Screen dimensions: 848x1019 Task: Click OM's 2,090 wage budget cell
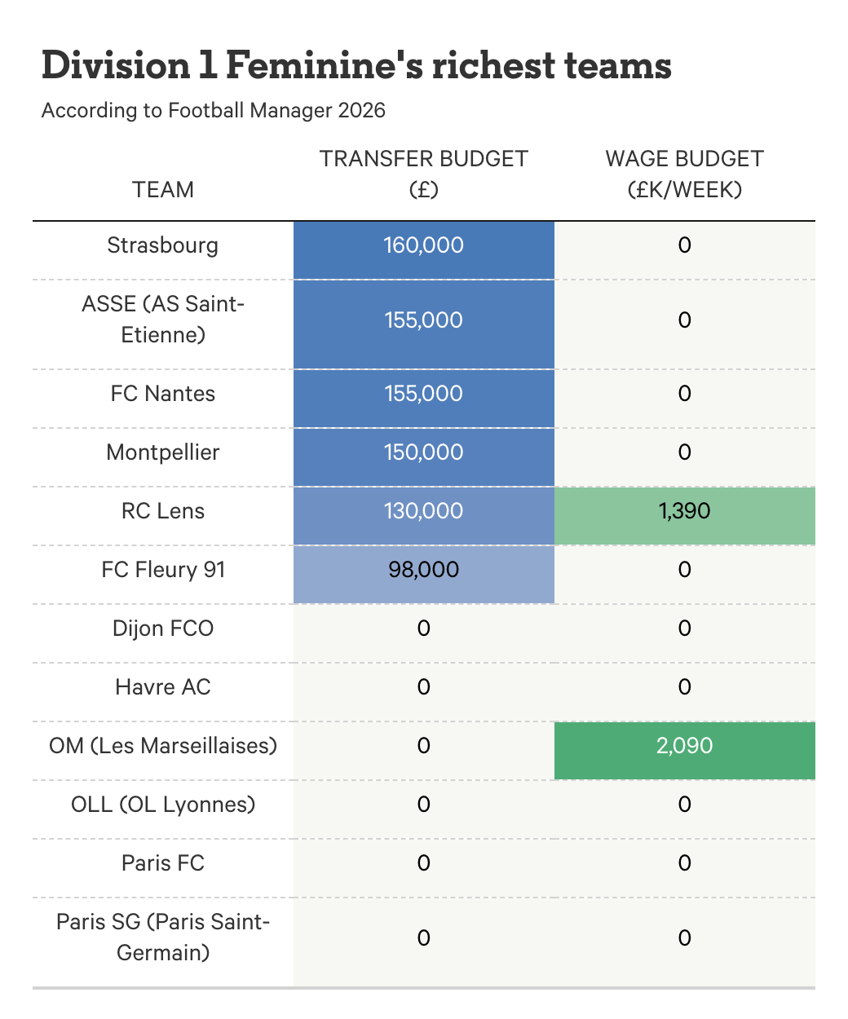684,746
